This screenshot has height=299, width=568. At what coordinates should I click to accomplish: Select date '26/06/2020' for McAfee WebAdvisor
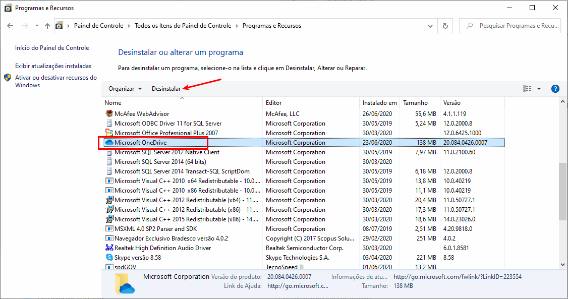[x=377, y=113]
